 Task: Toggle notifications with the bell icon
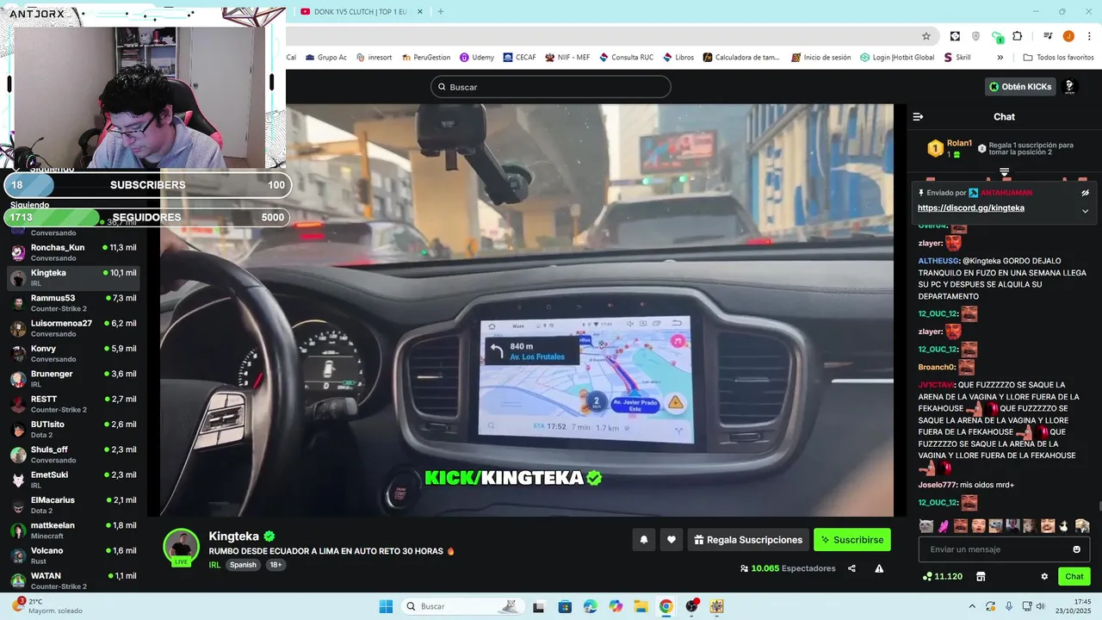point(643,540)
